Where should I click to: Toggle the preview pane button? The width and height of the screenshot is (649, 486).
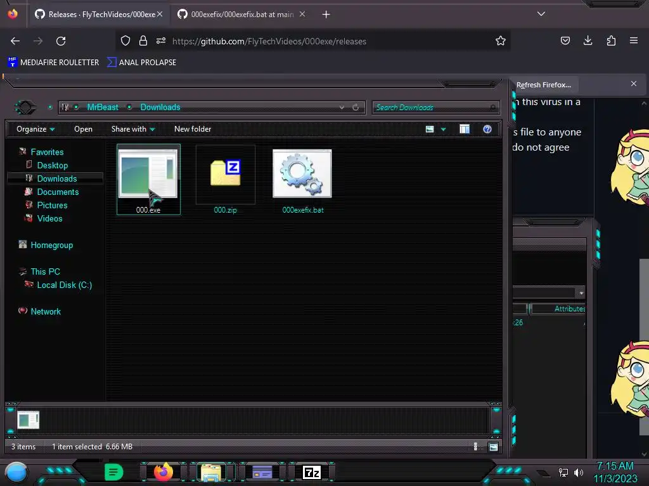465,129
